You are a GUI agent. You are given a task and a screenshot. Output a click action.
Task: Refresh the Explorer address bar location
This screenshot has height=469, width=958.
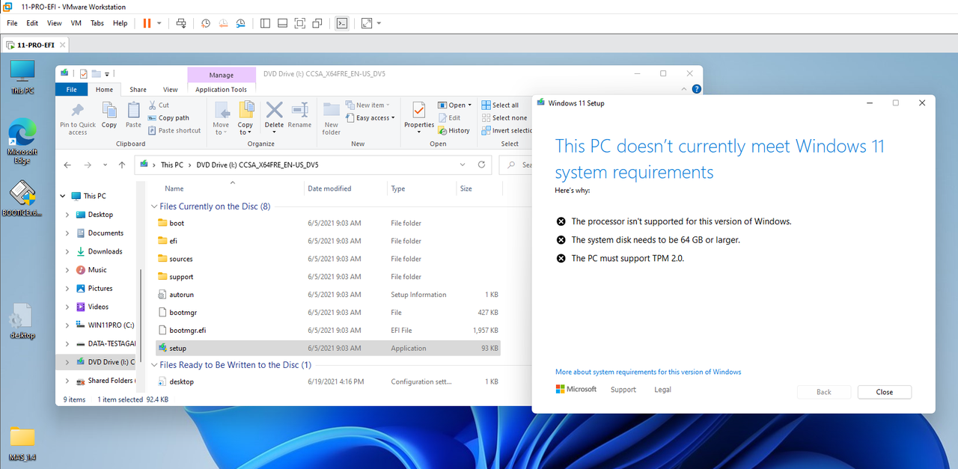[482, 165]
